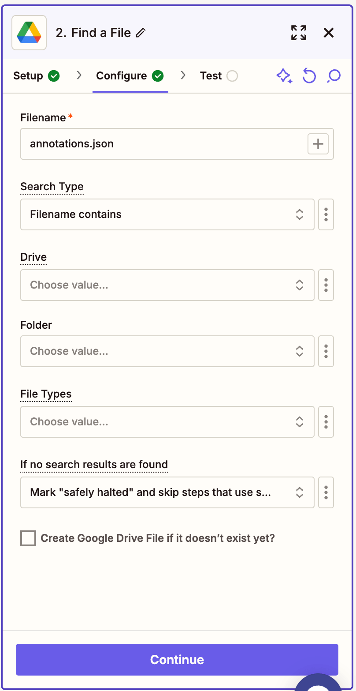Open the search magnifier icon
356x691 pixels.
(334, 76)
